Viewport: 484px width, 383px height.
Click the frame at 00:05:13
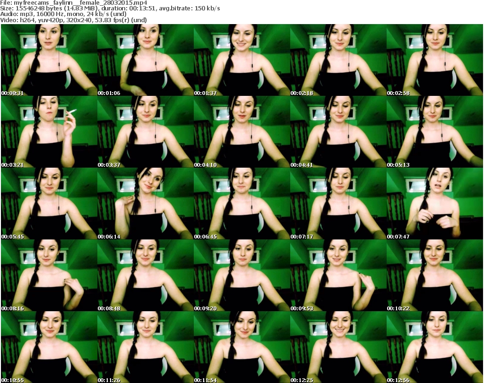(435, 132)
